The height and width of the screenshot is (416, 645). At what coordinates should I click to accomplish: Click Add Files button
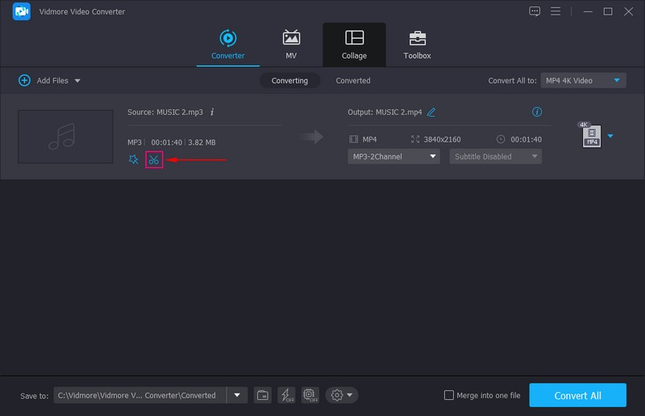point(49,80)
